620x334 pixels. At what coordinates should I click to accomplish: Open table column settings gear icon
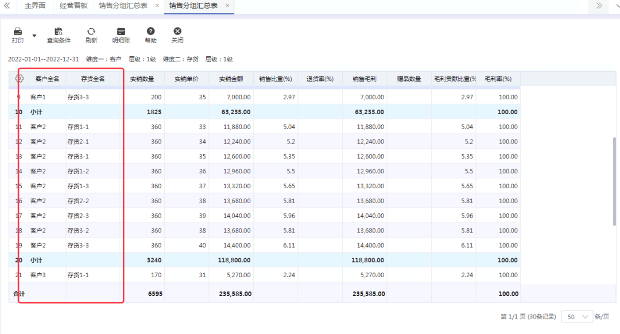[x=18, y=79]
